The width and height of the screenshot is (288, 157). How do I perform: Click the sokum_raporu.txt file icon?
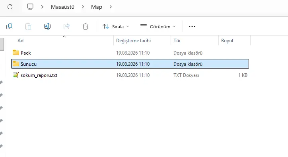click(16, 75)
